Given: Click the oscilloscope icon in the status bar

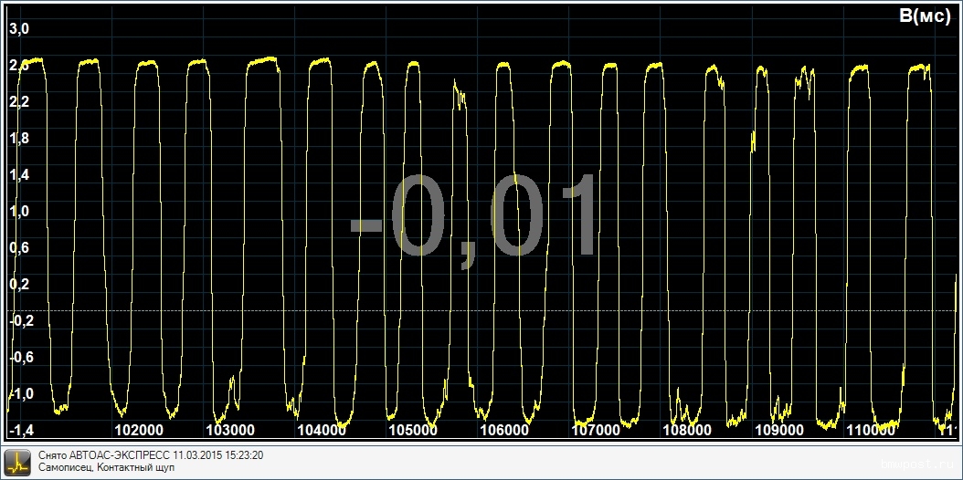Looking at the screenshot, I should coord(16,462).
